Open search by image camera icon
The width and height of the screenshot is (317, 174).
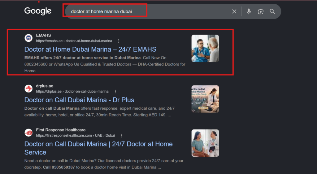261,11
